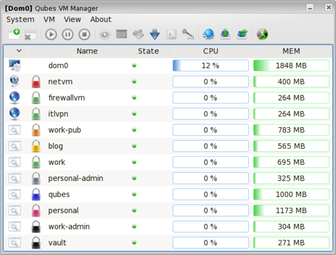Sort table by State column header
Viewport: 336px width, 255px height.
click(148, 51)
